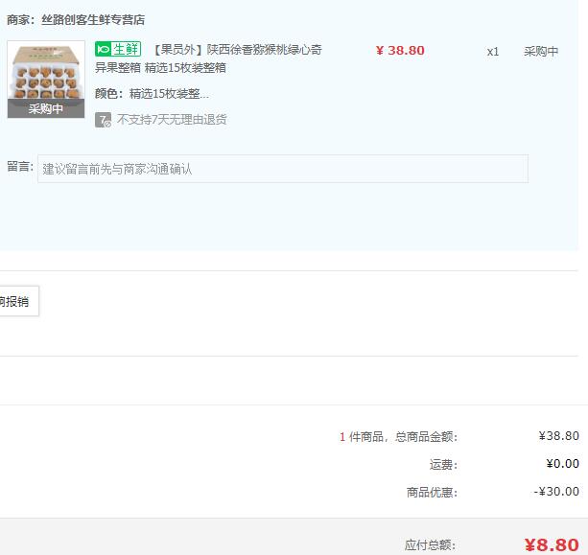The width and height of the screenshot is (588, 555).
Task: Click the 颜色 精选15枚装整 specification text
Action: point(152,94)
